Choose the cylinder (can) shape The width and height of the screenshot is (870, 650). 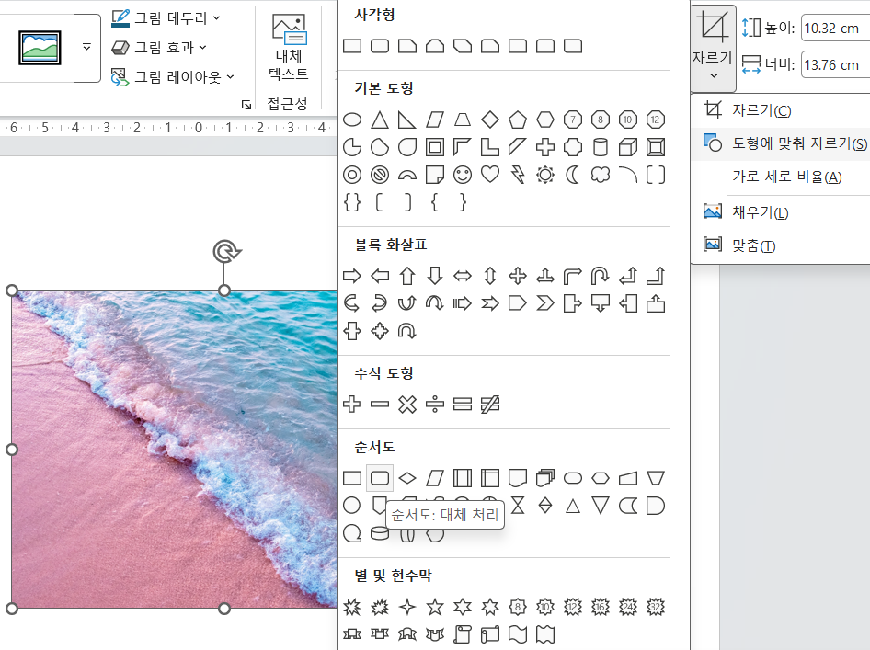coord(601,147)
